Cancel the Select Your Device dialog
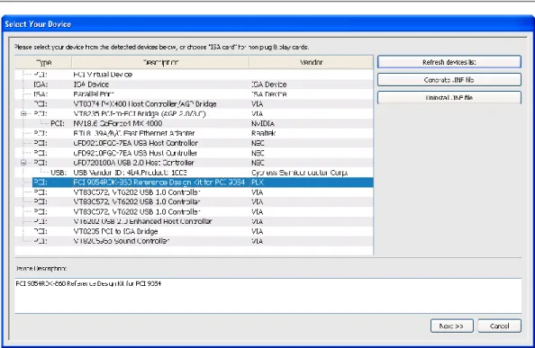535x348 pixels. [500, 326]
